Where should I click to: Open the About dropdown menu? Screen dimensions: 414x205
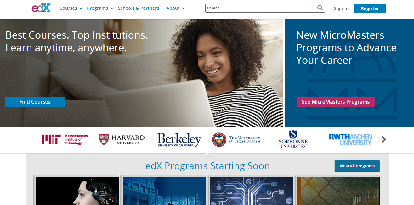click(175, 8)
